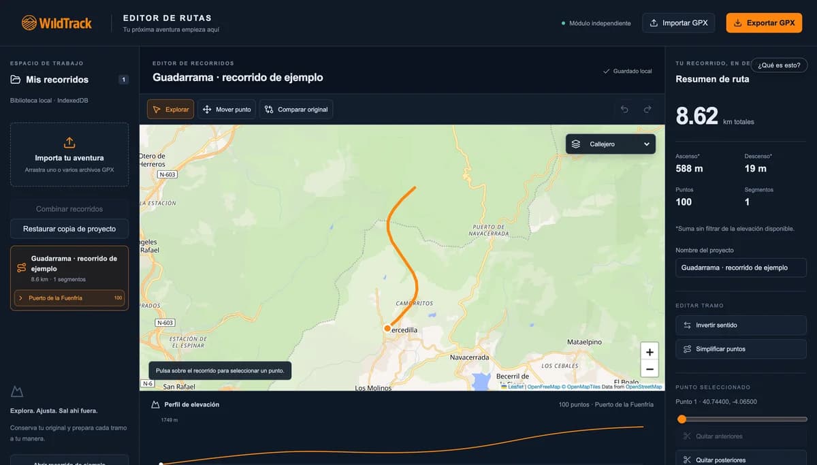Image resolution: width=817 pixels, height=465 pixels.
Task: Select the Mover punto tool
Action: coord(227,110)
